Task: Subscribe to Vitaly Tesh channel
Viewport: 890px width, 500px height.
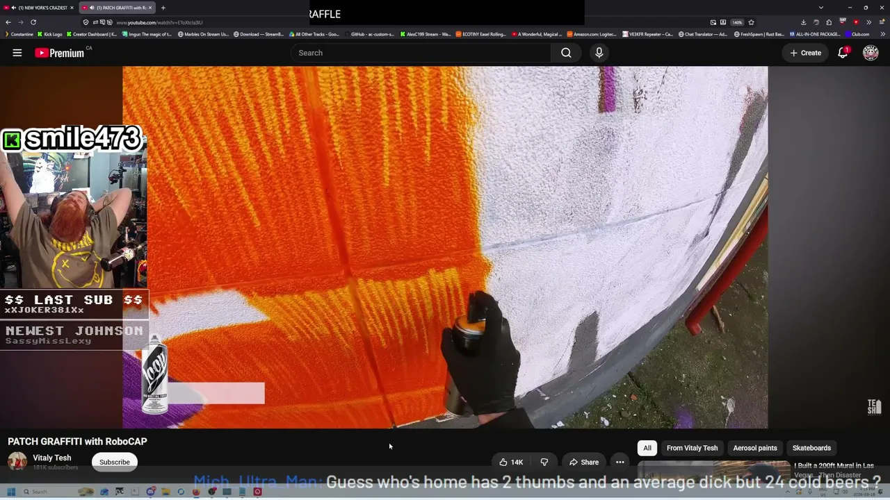Action: click(x=115, y=462)
